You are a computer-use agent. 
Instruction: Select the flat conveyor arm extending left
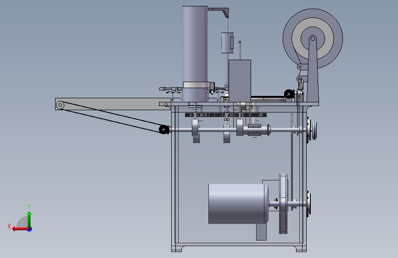tap(113, 104)
